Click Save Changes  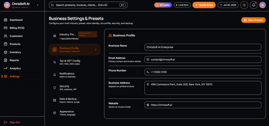click(x=253, y=20)
